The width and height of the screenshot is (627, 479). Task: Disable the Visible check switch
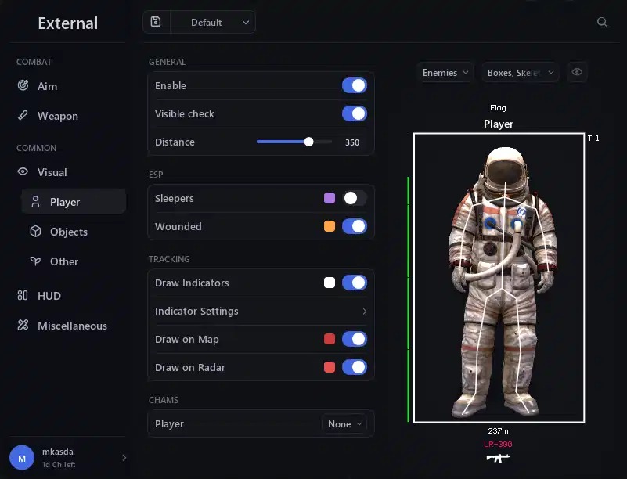354,114
